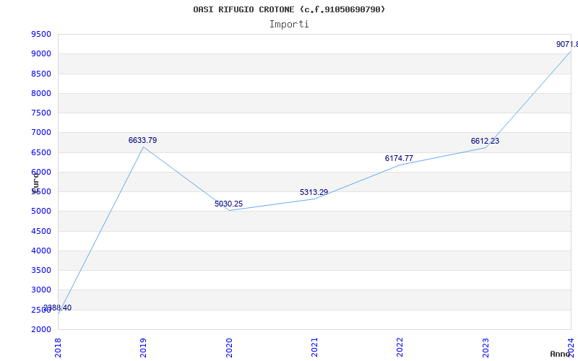Select the 6174.77 data label
The width and height of the screenshot is (578, 361).
[399, 158]
